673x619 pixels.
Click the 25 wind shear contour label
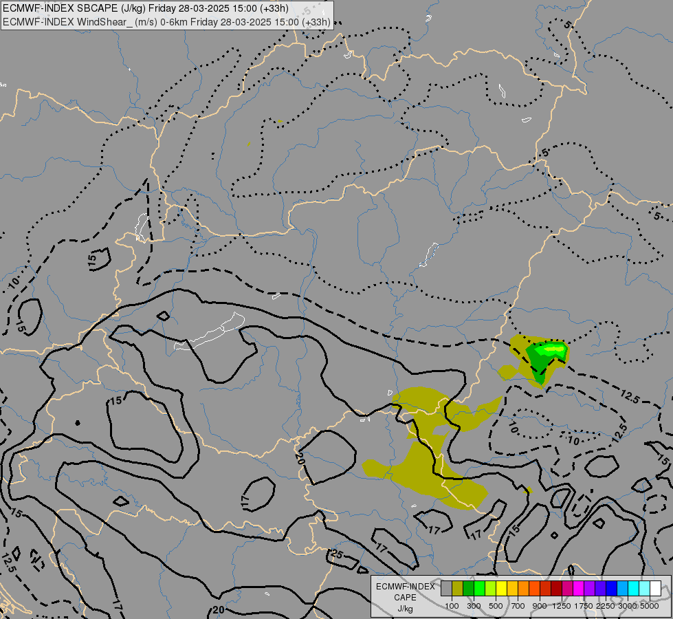(337, 554)
